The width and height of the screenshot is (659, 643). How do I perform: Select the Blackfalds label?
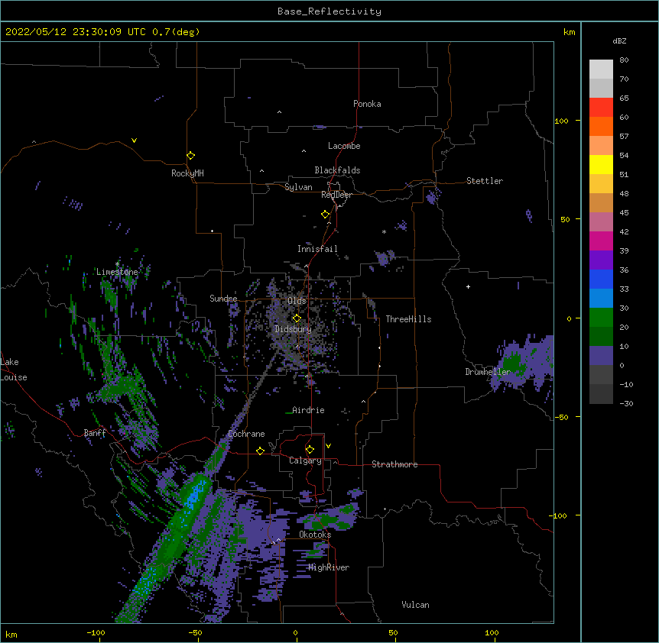[x=337, y=170]
